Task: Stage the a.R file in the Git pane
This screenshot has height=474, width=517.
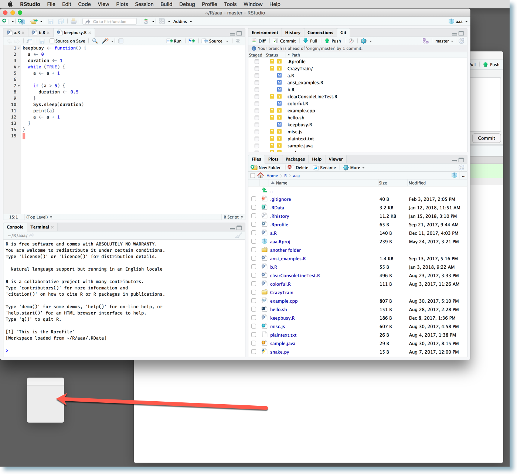Action: click(257, 76)
